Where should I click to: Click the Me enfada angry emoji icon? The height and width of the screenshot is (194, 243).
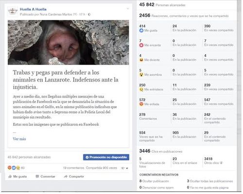141,104
